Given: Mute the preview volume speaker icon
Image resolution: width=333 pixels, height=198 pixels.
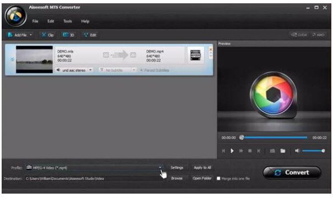Looking at the screenshot, I should coord(297,151).
